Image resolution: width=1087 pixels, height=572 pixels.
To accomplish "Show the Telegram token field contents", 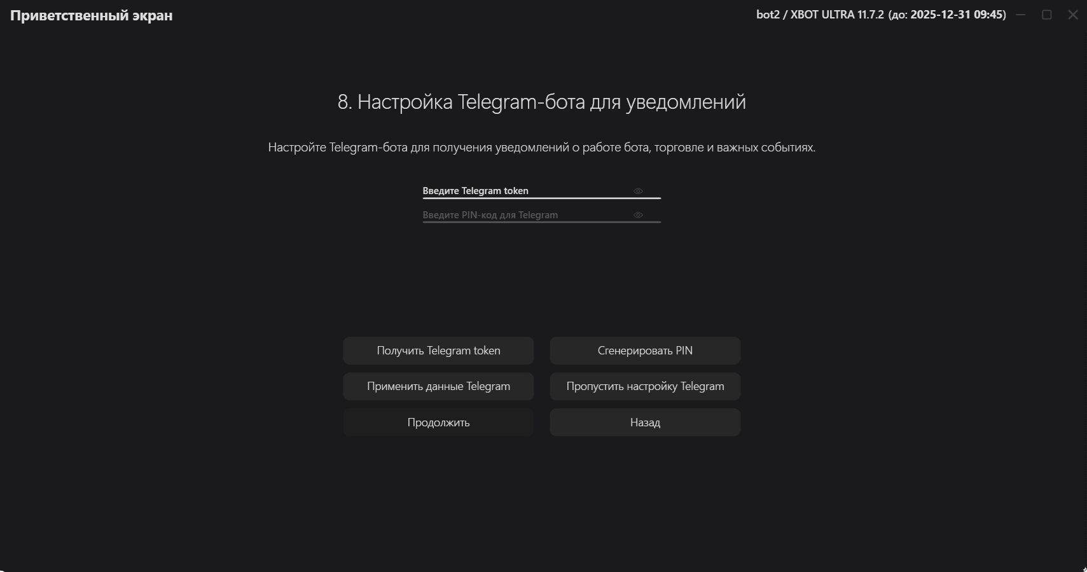I will coord(638,191).
